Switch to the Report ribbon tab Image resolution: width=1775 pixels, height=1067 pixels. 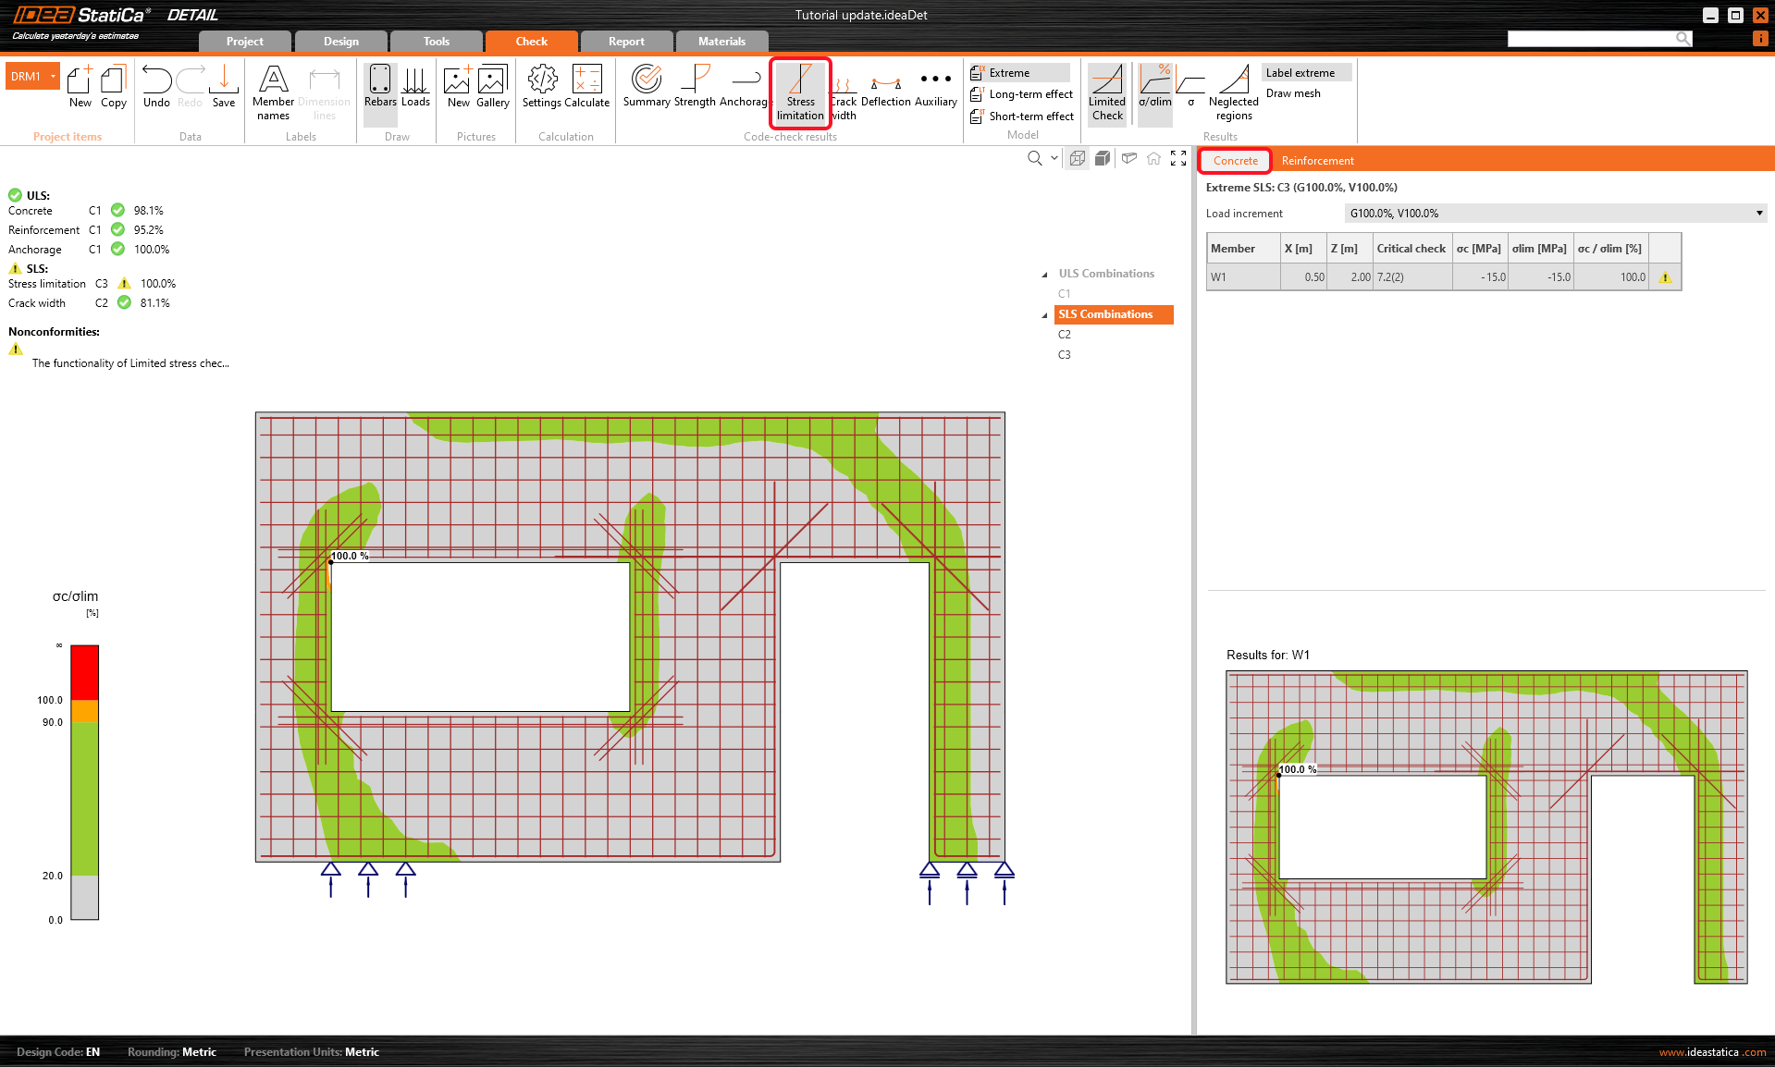[x=626, y=42]
